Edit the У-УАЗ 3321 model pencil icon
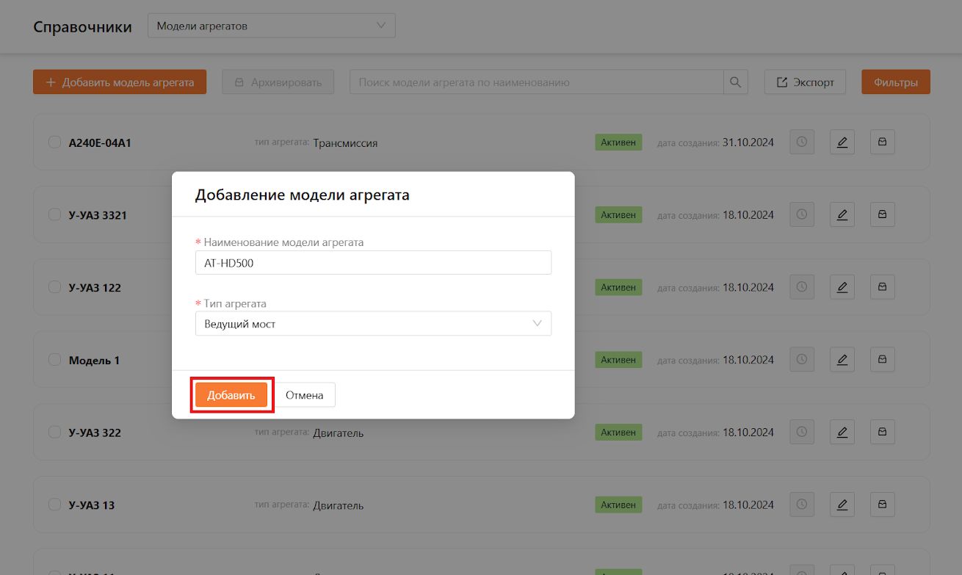 pos(842,214)
